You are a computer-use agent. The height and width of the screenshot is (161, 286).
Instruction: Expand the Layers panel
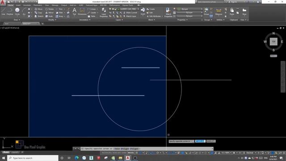(x=119, y=20)
